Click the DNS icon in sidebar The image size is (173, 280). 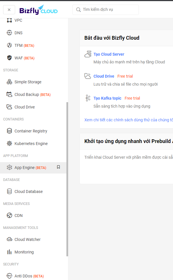point(9,33)
